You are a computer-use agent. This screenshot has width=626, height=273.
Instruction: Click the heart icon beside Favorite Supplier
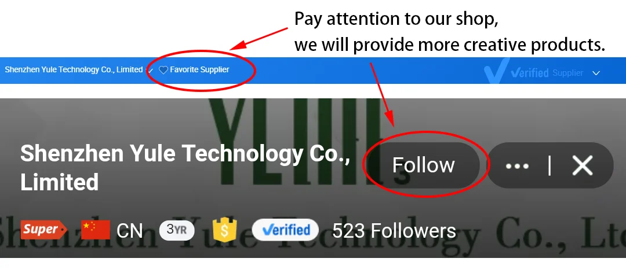click(x=163, y=70)
